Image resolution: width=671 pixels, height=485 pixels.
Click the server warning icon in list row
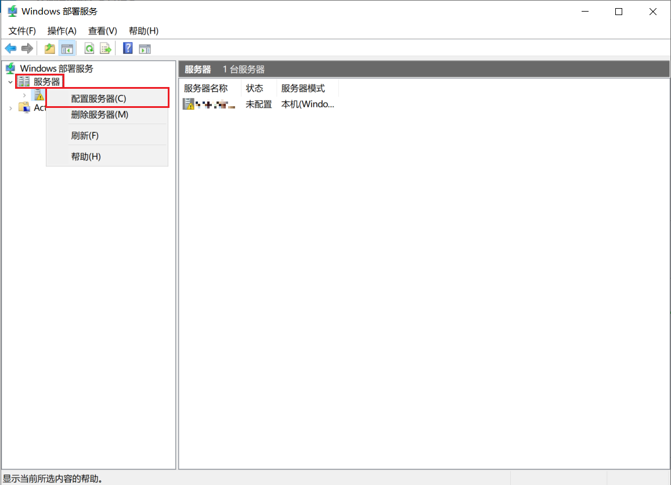188,104
